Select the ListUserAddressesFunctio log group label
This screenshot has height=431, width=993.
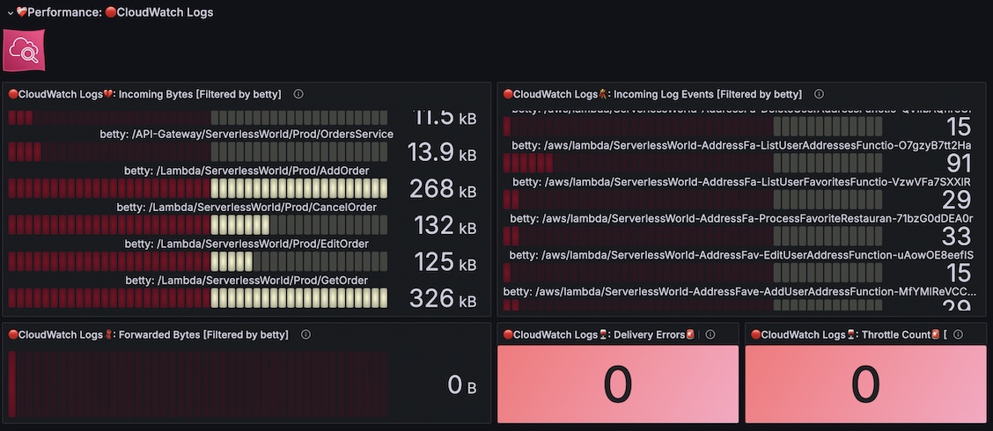[x=741, y=145]
